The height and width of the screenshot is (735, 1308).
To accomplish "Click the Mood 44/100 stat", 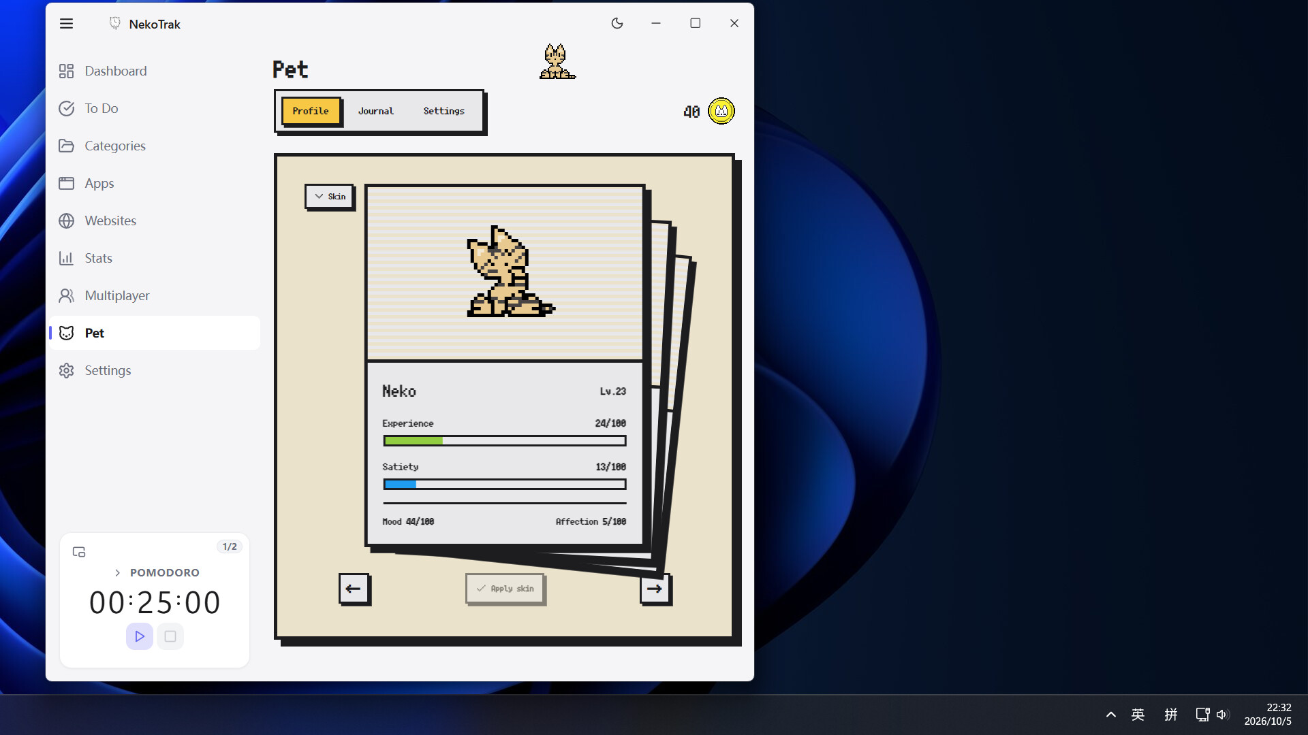I will click(x=408, y=522).
